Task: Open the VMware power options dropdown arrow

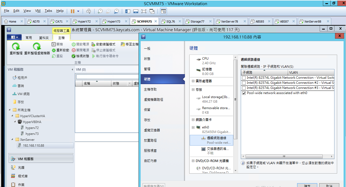Action: pos(78,11)
